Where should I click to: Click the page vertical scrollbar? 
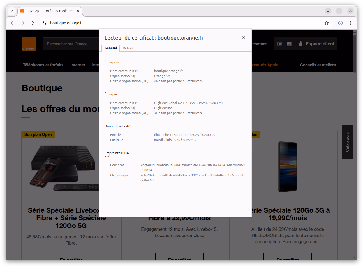[x=355, y=53]
